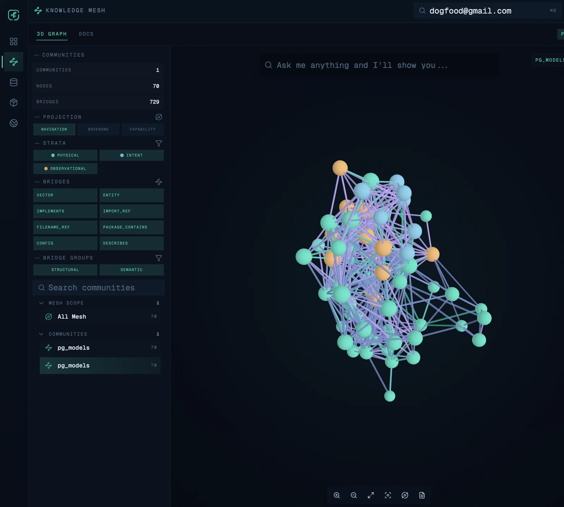The width and height of the screenshot is (564, 507).
Task: Toggle the Observational strata filter
Action: click(x=65, y=169)
